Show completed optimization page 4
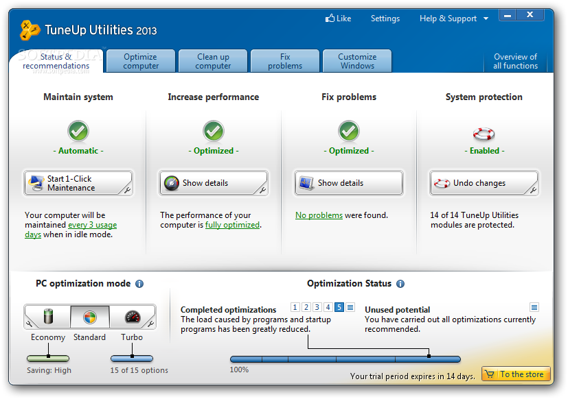The height and width of the screenshot is (399, 568). tap(328, 308)
